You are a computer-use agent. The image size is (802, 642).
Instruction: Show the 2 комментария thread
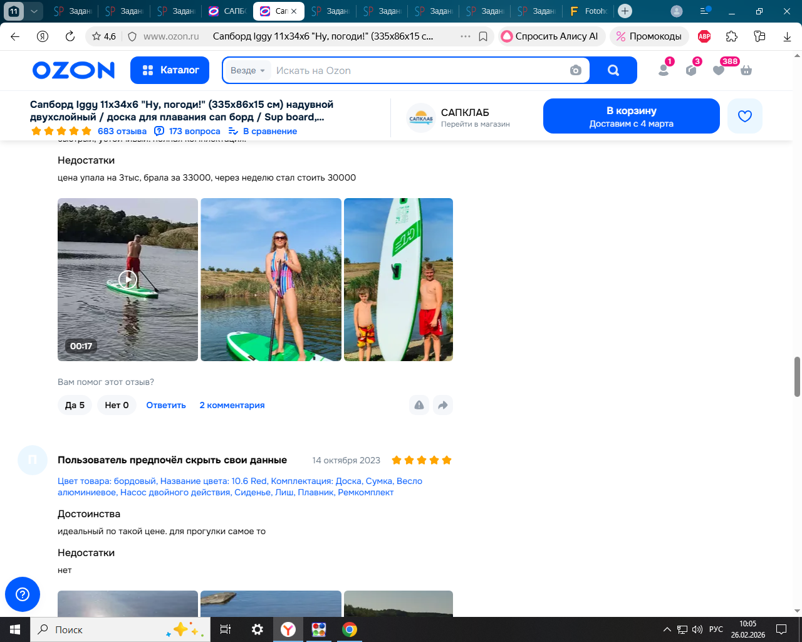tap(232, 405)
